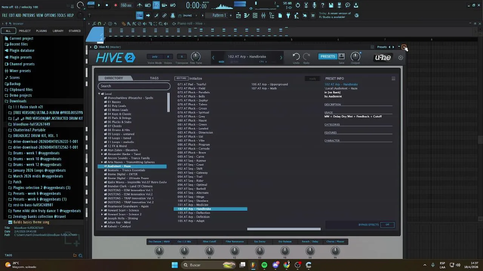Viewport: 483px width, 271px height.
Task: Click the Hive directory Search field
Action: [x=134, y=86]
